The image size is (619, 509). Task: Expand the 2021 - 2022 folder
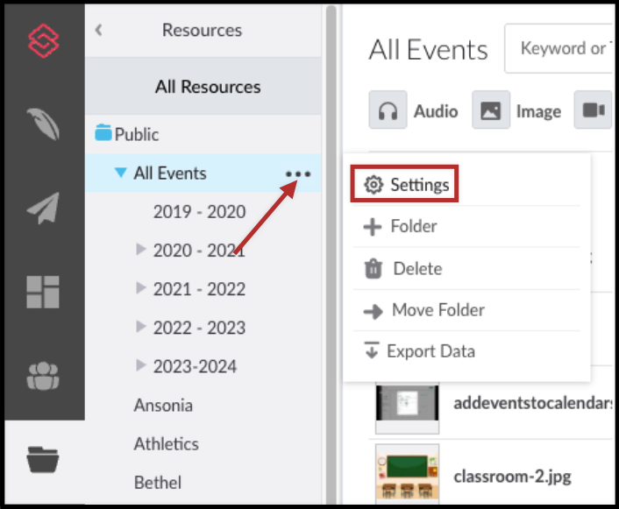pyautogui.click(x=141, y=287)
